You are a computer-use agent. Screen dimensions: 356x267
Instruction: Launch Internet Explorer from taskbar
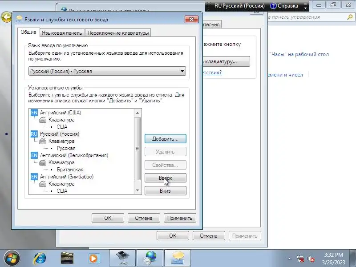pos(40,259)
